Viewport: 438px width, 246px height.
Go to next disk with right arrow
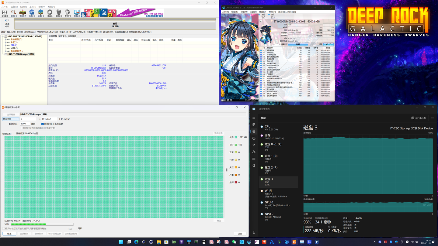(x=9, y=20)
